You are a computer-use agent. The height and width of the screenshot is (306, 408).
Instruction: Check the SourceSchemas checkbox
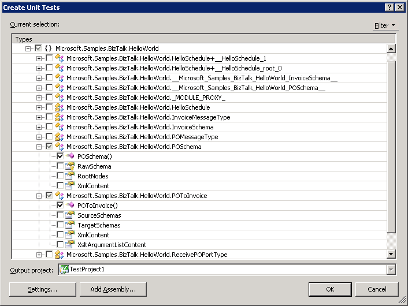60,215
